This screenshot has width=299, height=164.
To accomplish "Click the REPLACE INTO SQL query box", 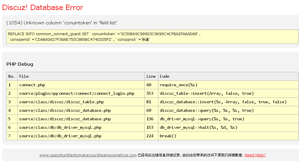I will pos(152,37).
